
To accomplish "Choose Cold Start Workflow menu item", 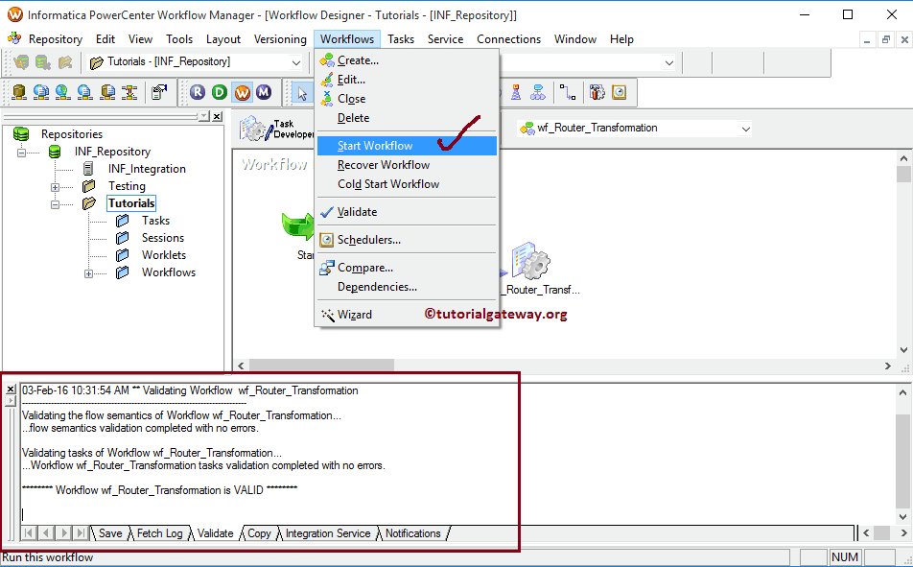I will tap(407, 184).
